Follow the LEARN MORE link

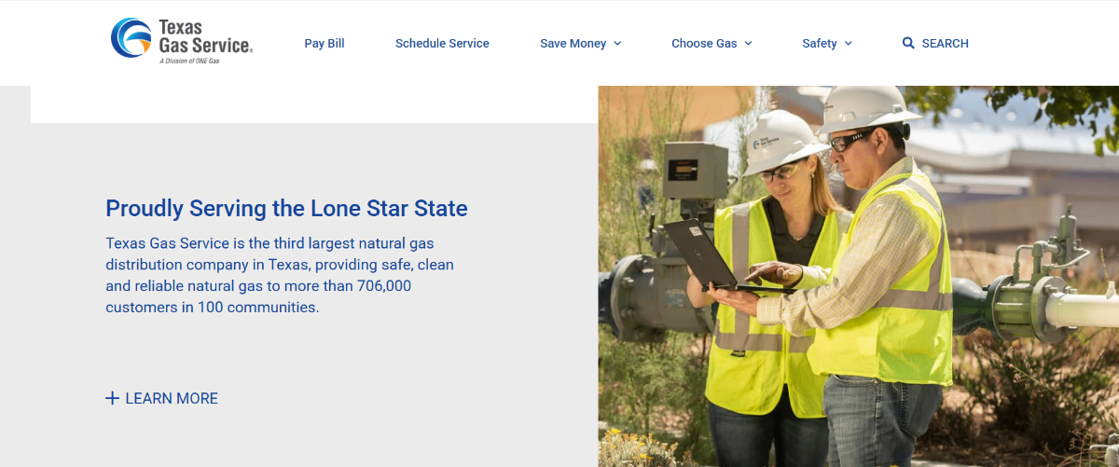point(172,398)
